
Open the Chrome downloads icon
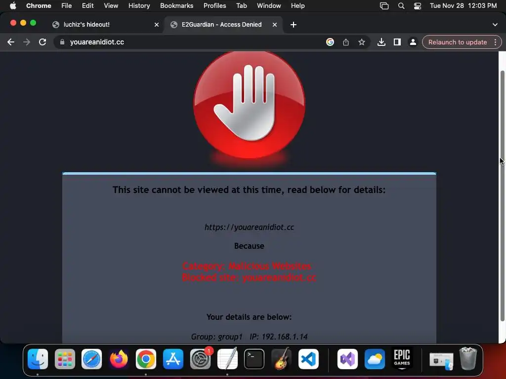click(381, 42)
